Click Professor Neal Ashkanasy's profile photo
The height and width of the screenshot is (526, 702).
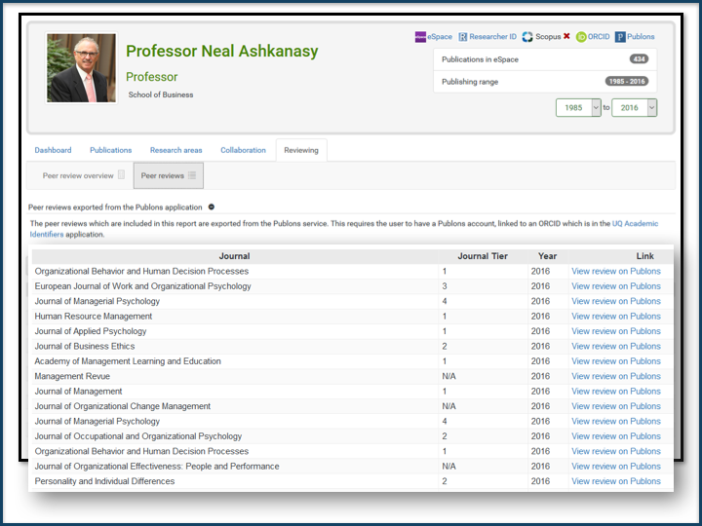[x=82, y=68]
